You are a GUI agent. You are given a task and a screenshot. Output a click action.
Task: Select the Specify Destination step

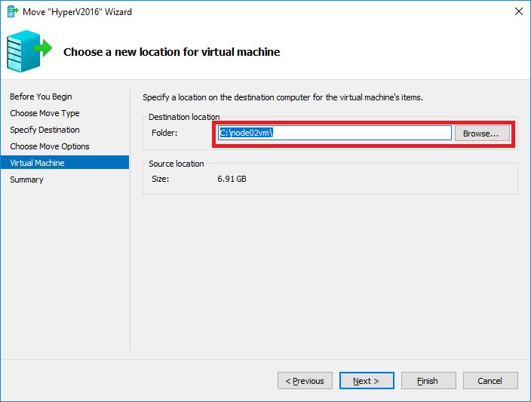point(45,130)
